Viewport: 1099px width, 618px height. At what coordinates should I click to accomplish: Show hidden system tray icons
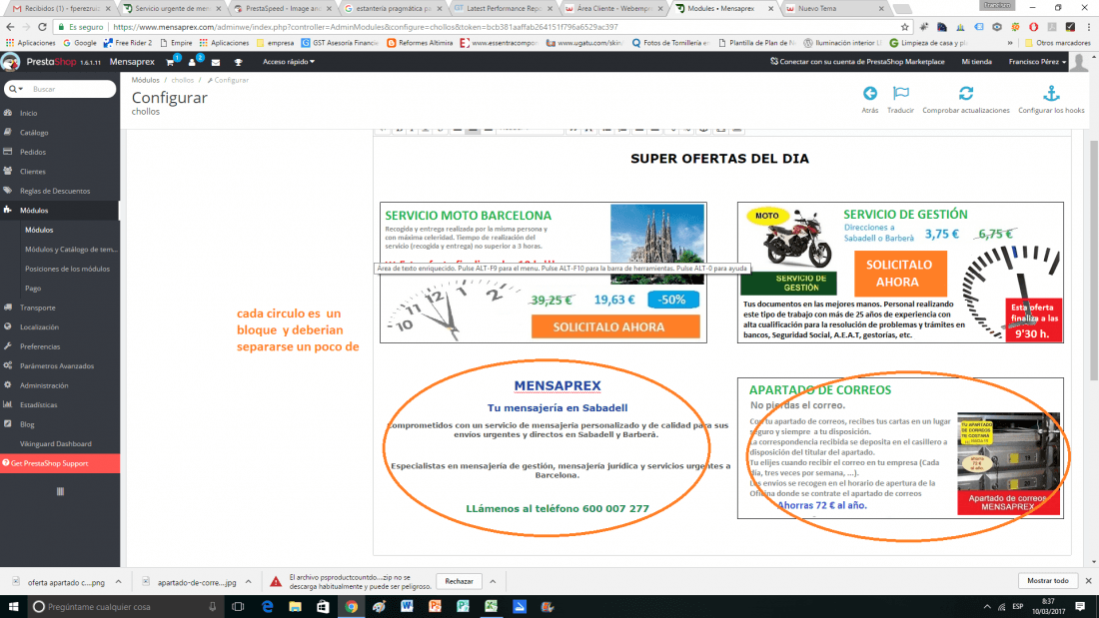pyautogui.click(x=987, y=606)
